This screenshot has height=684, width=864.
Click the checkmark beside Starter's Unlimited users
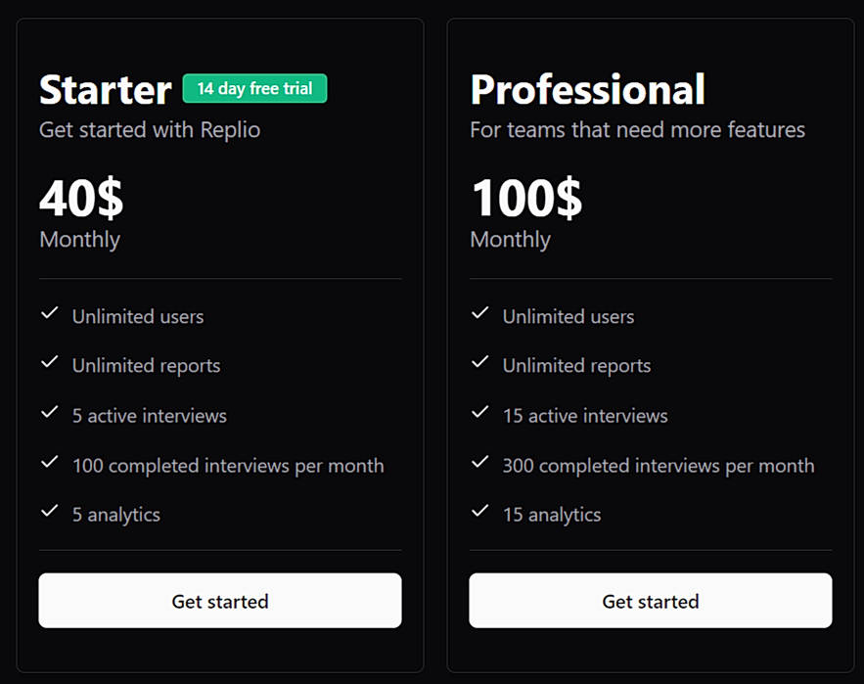click(x=50, y=312)
